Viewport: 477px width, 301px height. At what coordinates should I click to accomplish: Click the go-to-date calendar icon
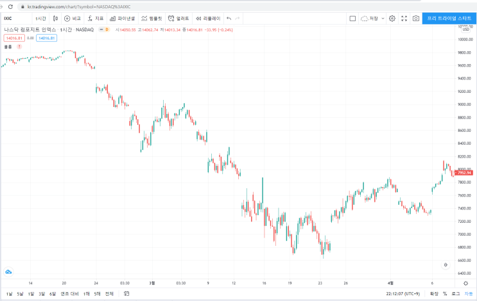pyautogui.click(x=126, y=293)
